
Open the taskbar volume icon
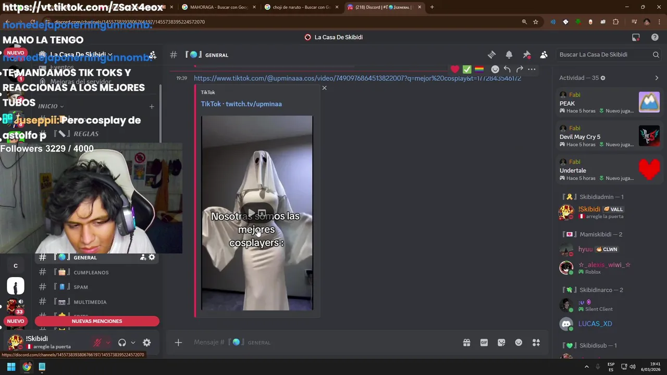[633, 367]
